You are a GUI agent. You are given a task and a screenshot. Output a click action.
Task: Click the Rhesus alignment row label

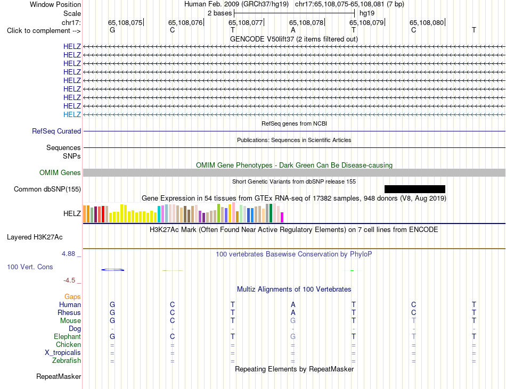[x=69, y=312]
